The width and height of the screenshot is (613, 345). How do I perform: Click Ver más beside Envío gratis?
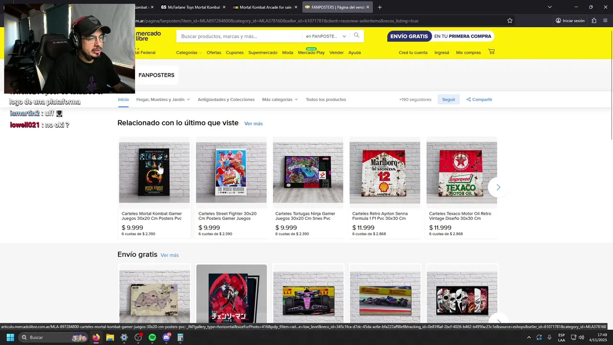click(x=170, y=255)
